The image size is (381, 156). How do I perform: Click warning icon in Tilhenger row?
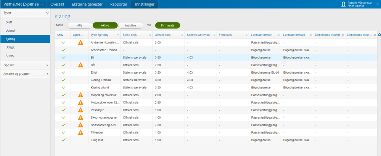click(x=80, y=132)
